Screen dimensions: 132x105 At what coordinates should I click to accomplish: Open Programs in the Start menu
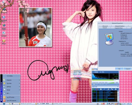coord(11,80)
